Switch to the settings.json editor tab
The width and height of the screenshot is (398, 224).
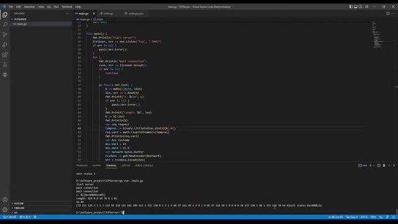(x=134, y=14)
